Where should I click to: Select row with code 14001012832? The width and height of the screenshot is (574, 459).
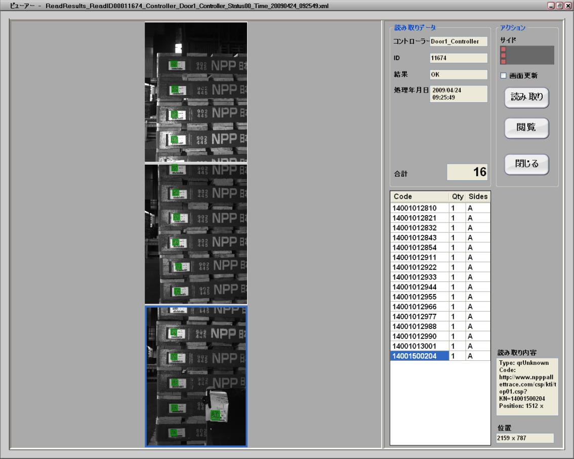tap(440, 228)
